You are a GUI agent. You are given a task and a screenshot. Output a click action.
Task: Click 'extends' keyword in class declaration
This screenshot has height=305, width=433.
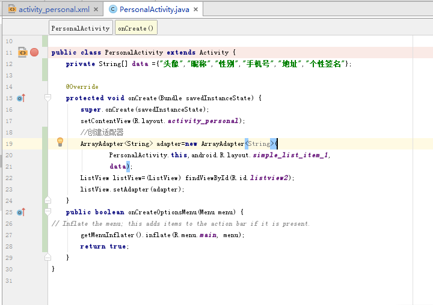coord(181,52)
